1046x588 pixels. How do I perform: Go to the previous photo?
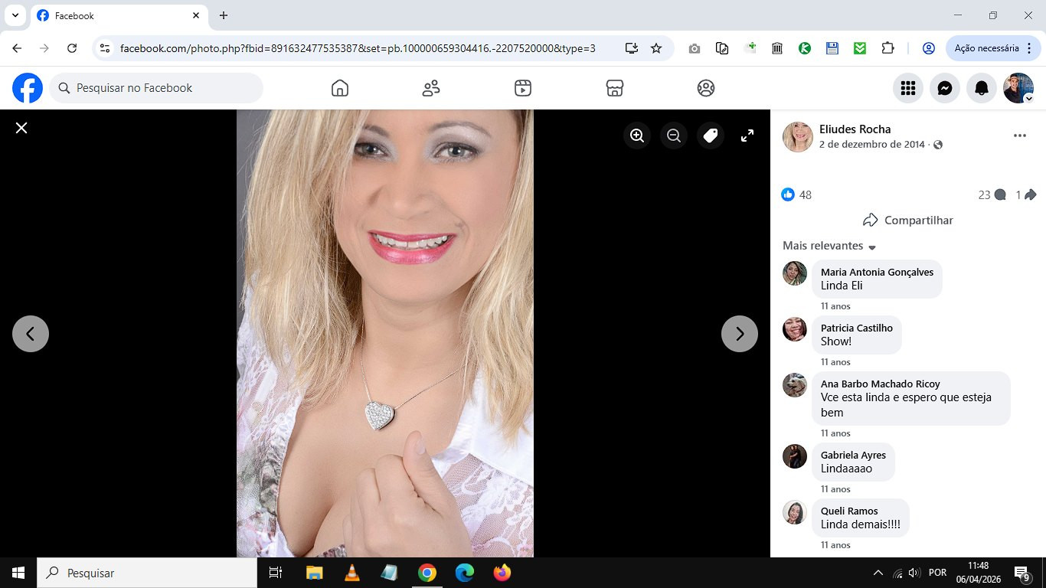(31, 334)
